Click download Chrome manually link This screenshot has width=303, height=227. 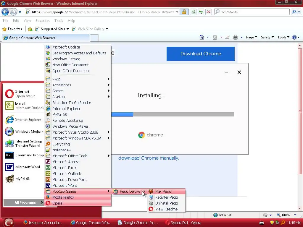click(149, 158)
